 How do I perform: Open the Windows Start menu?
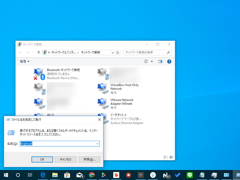pos(6,175)
